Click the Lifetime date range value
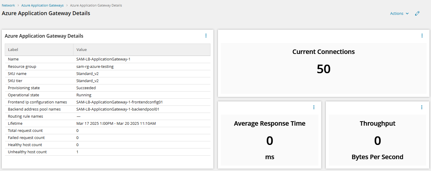 (x=116, y=123)
